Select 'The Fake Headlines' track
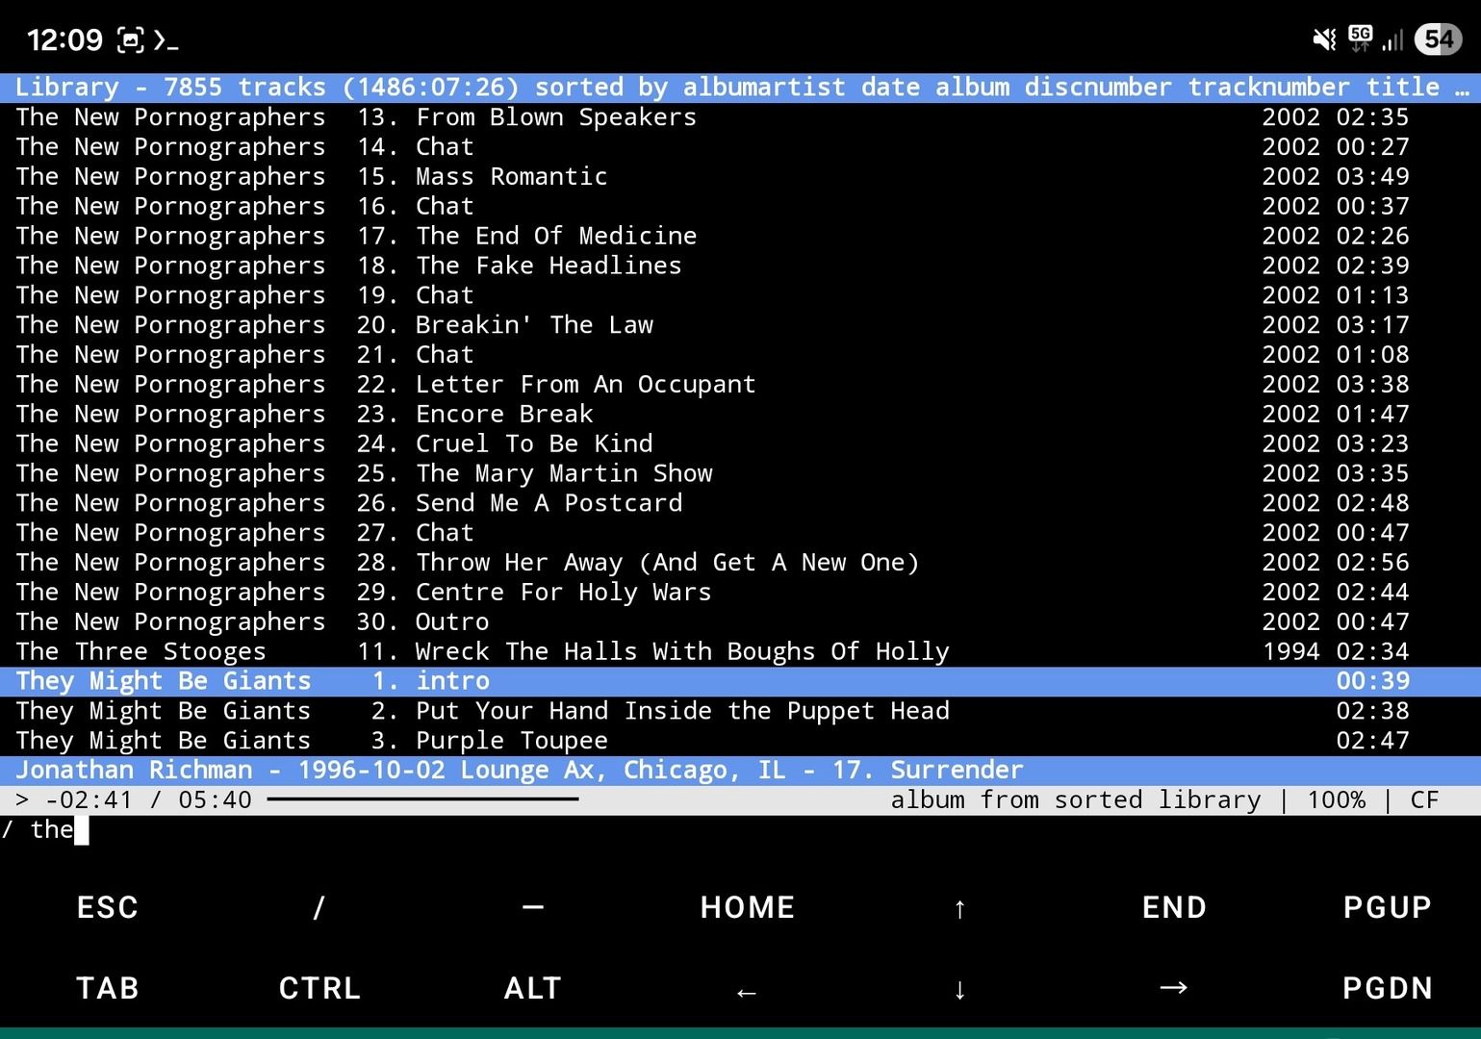 (740, 266)
